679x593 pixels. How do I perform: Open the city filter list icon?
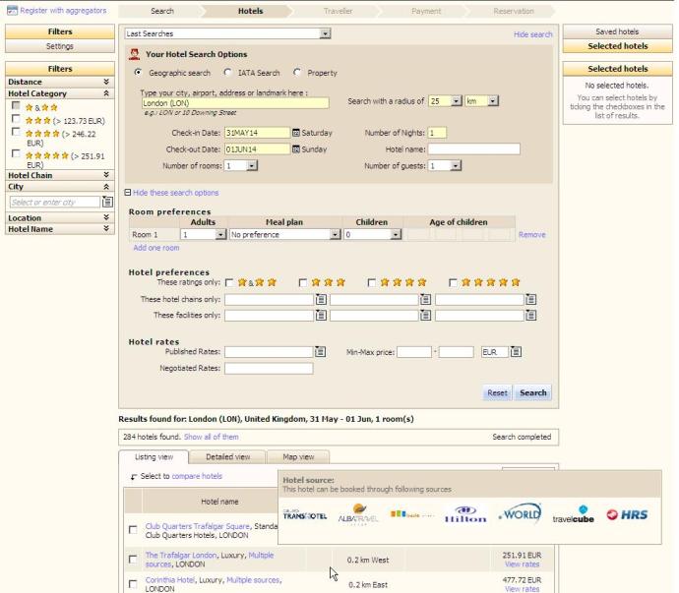[108, 203]
